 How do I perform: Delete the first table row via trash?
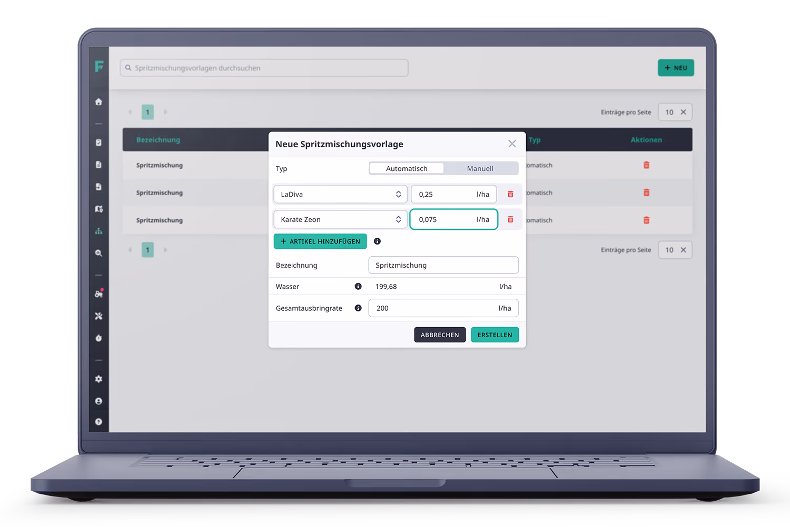(646, 165)
